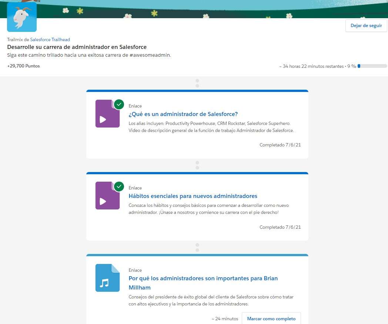Image resolution: width=388 pixels, height=324 pixels.
Task: Click the +29,700 Puntos text
Action: [x=23, y=66]
